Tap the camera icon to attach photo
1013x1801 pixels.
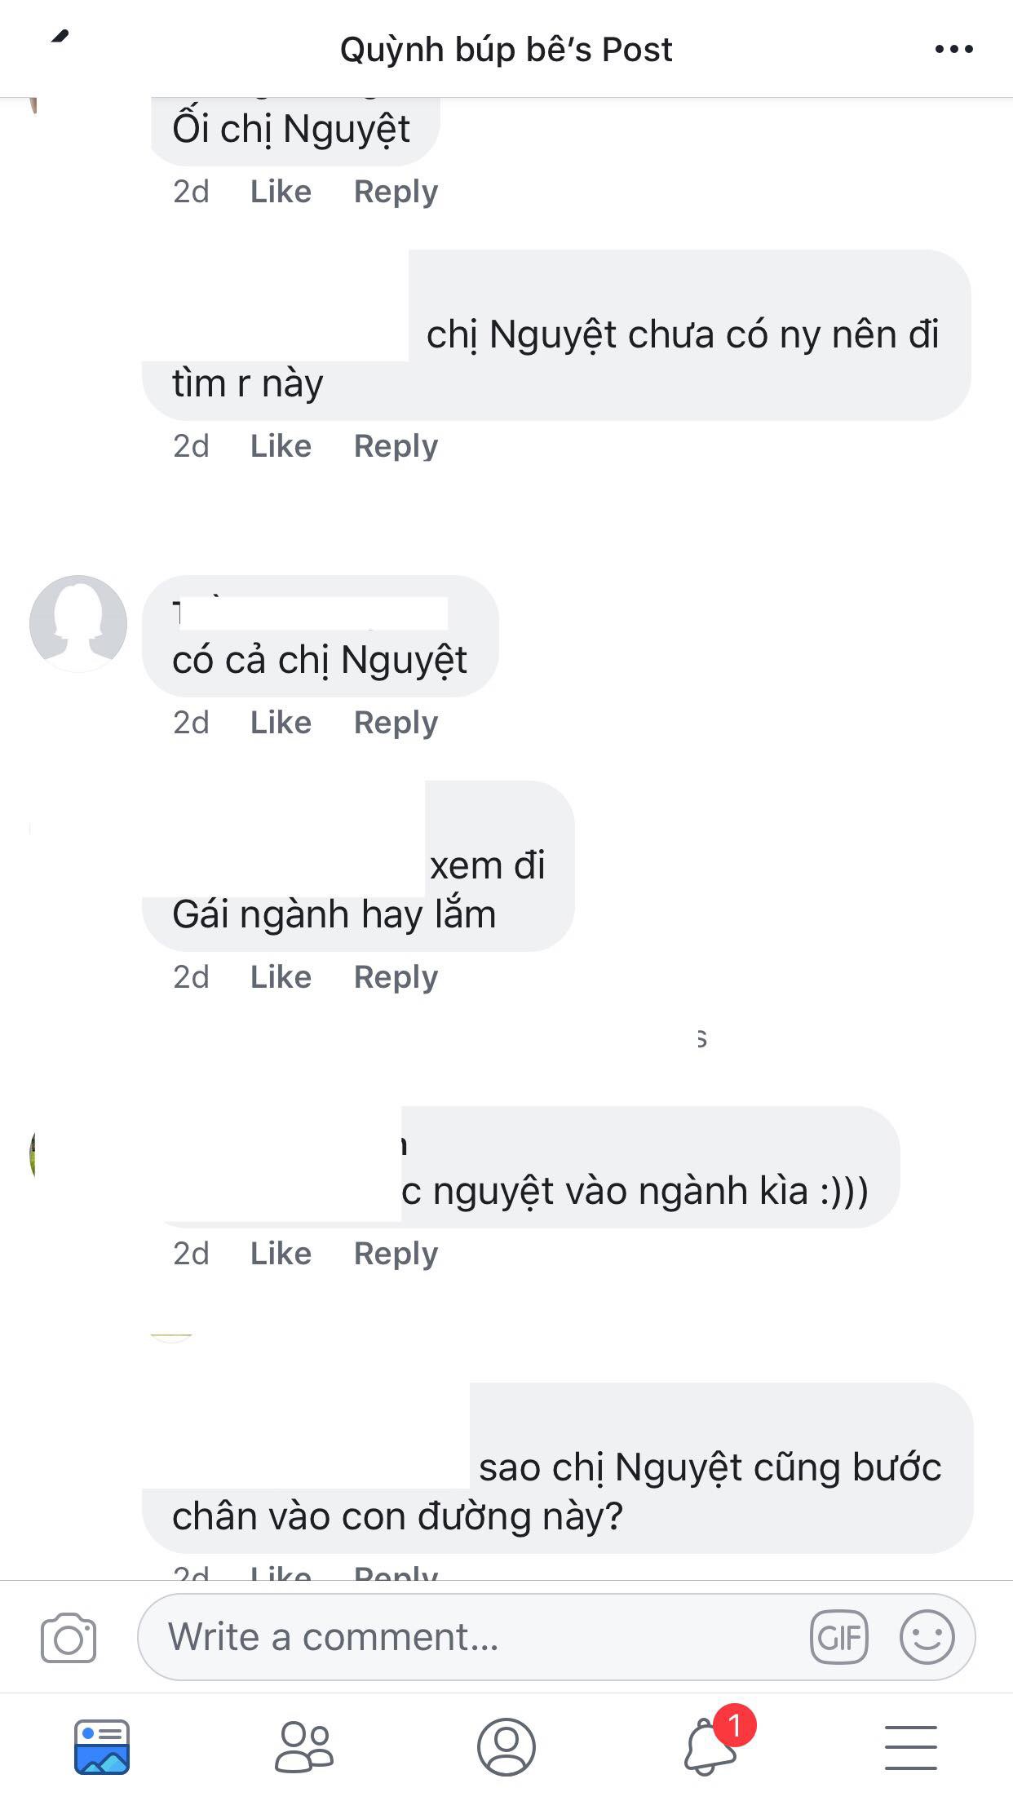click(x=69, y=1637)
